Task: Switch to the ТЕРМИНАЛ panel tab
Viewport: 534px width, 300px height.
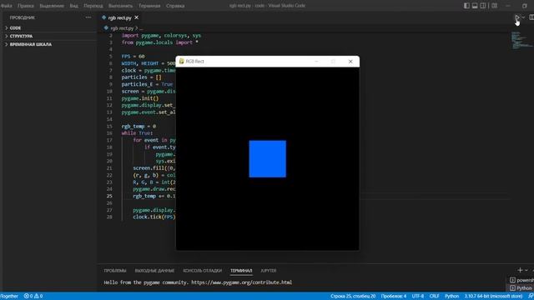Action: pos(241,271)
